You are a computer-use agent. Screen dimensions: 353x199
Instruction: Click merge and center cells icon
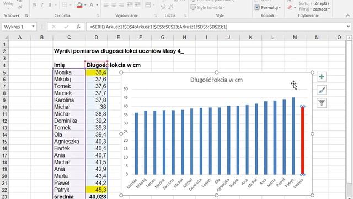tap(148, 5)
